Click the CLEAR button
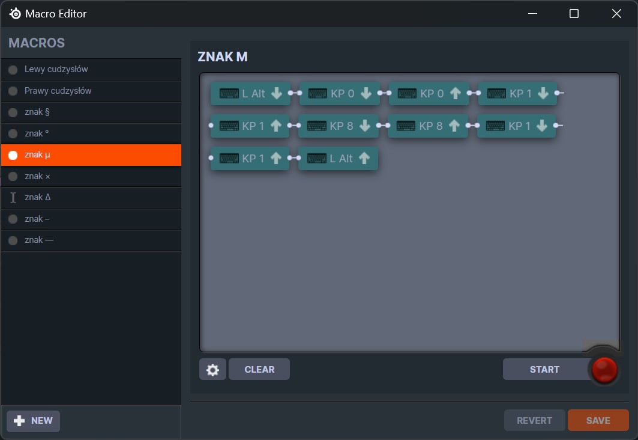Viewport: 638px width, 440px height. coord(259,370)
